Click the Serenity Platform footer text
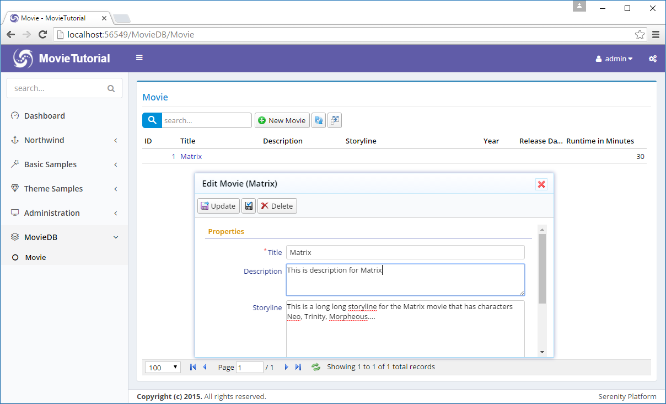666x404 pixels. point(627,396)
